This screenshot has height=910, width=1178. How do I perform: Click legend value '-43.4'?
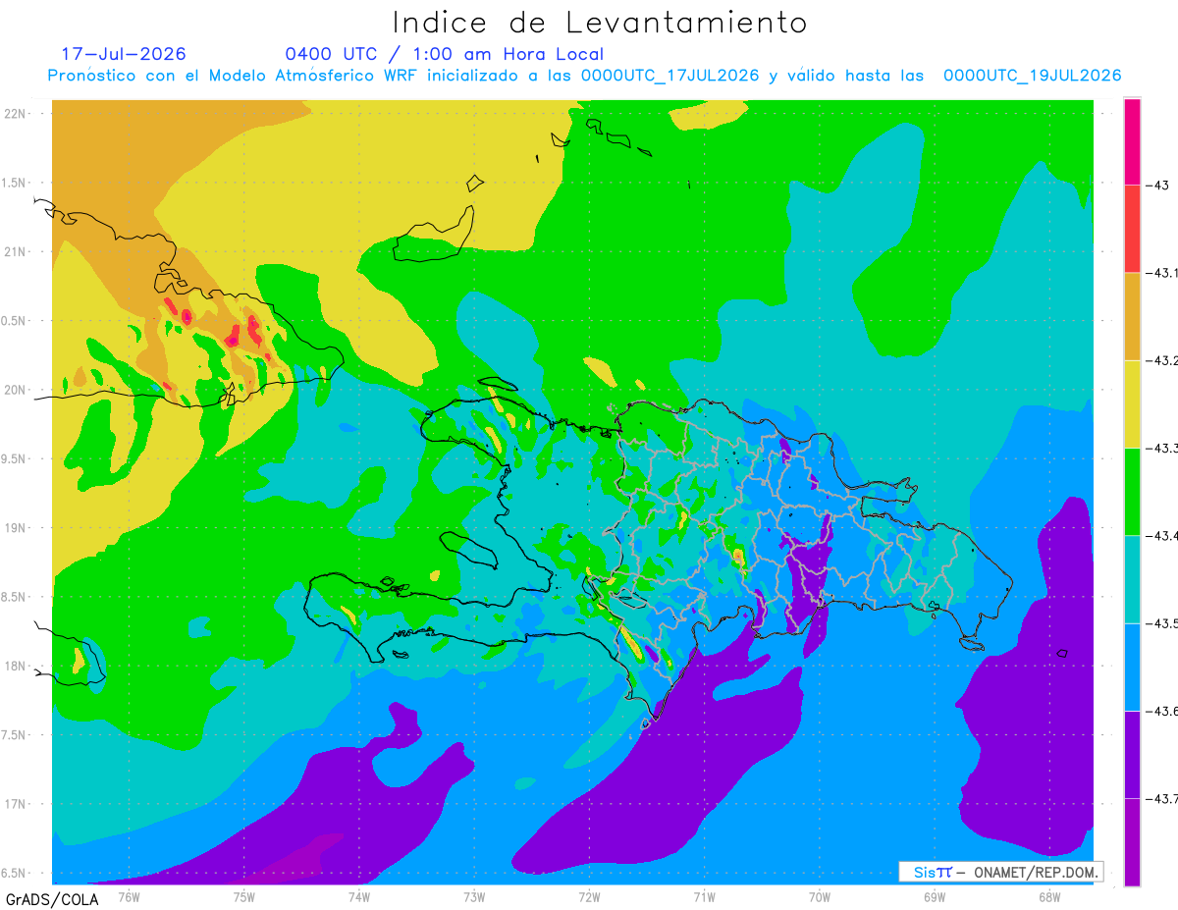point(1164,535)
